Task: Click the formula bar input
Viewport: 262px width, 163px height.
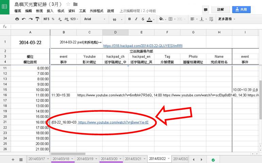Action: click(x=136, y=26)
